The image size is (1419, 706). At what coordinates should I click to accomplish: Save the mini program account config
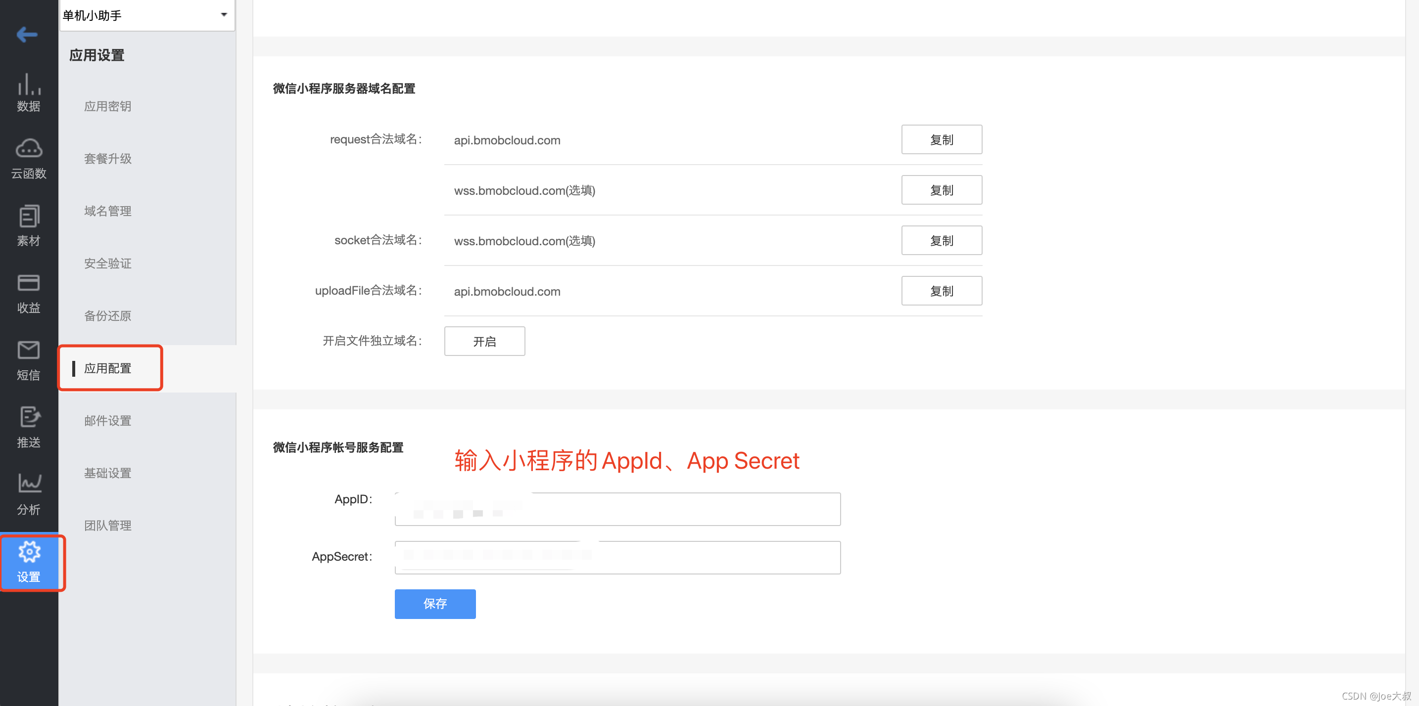(434, 604)
